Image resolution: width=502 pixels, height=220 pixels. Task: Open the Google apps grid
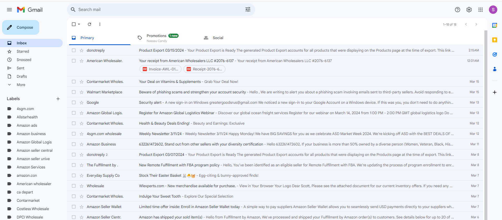point(481,10)
